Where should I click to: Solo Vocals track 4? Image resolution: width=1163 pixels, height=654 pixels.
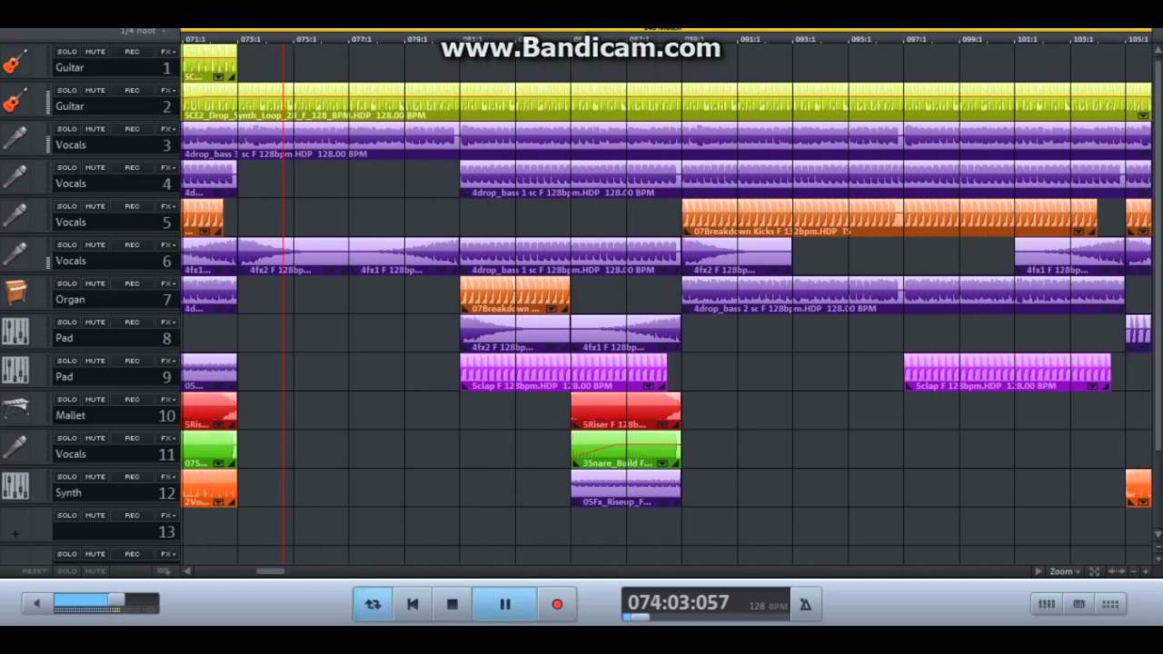tap(67, 168)
